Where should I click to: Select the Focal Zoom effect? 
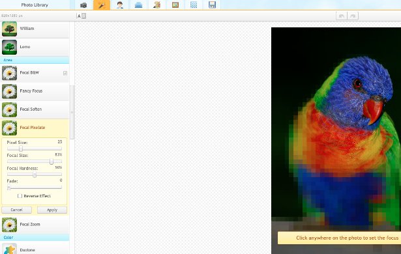pyautogui.click(x=35, y=225)
